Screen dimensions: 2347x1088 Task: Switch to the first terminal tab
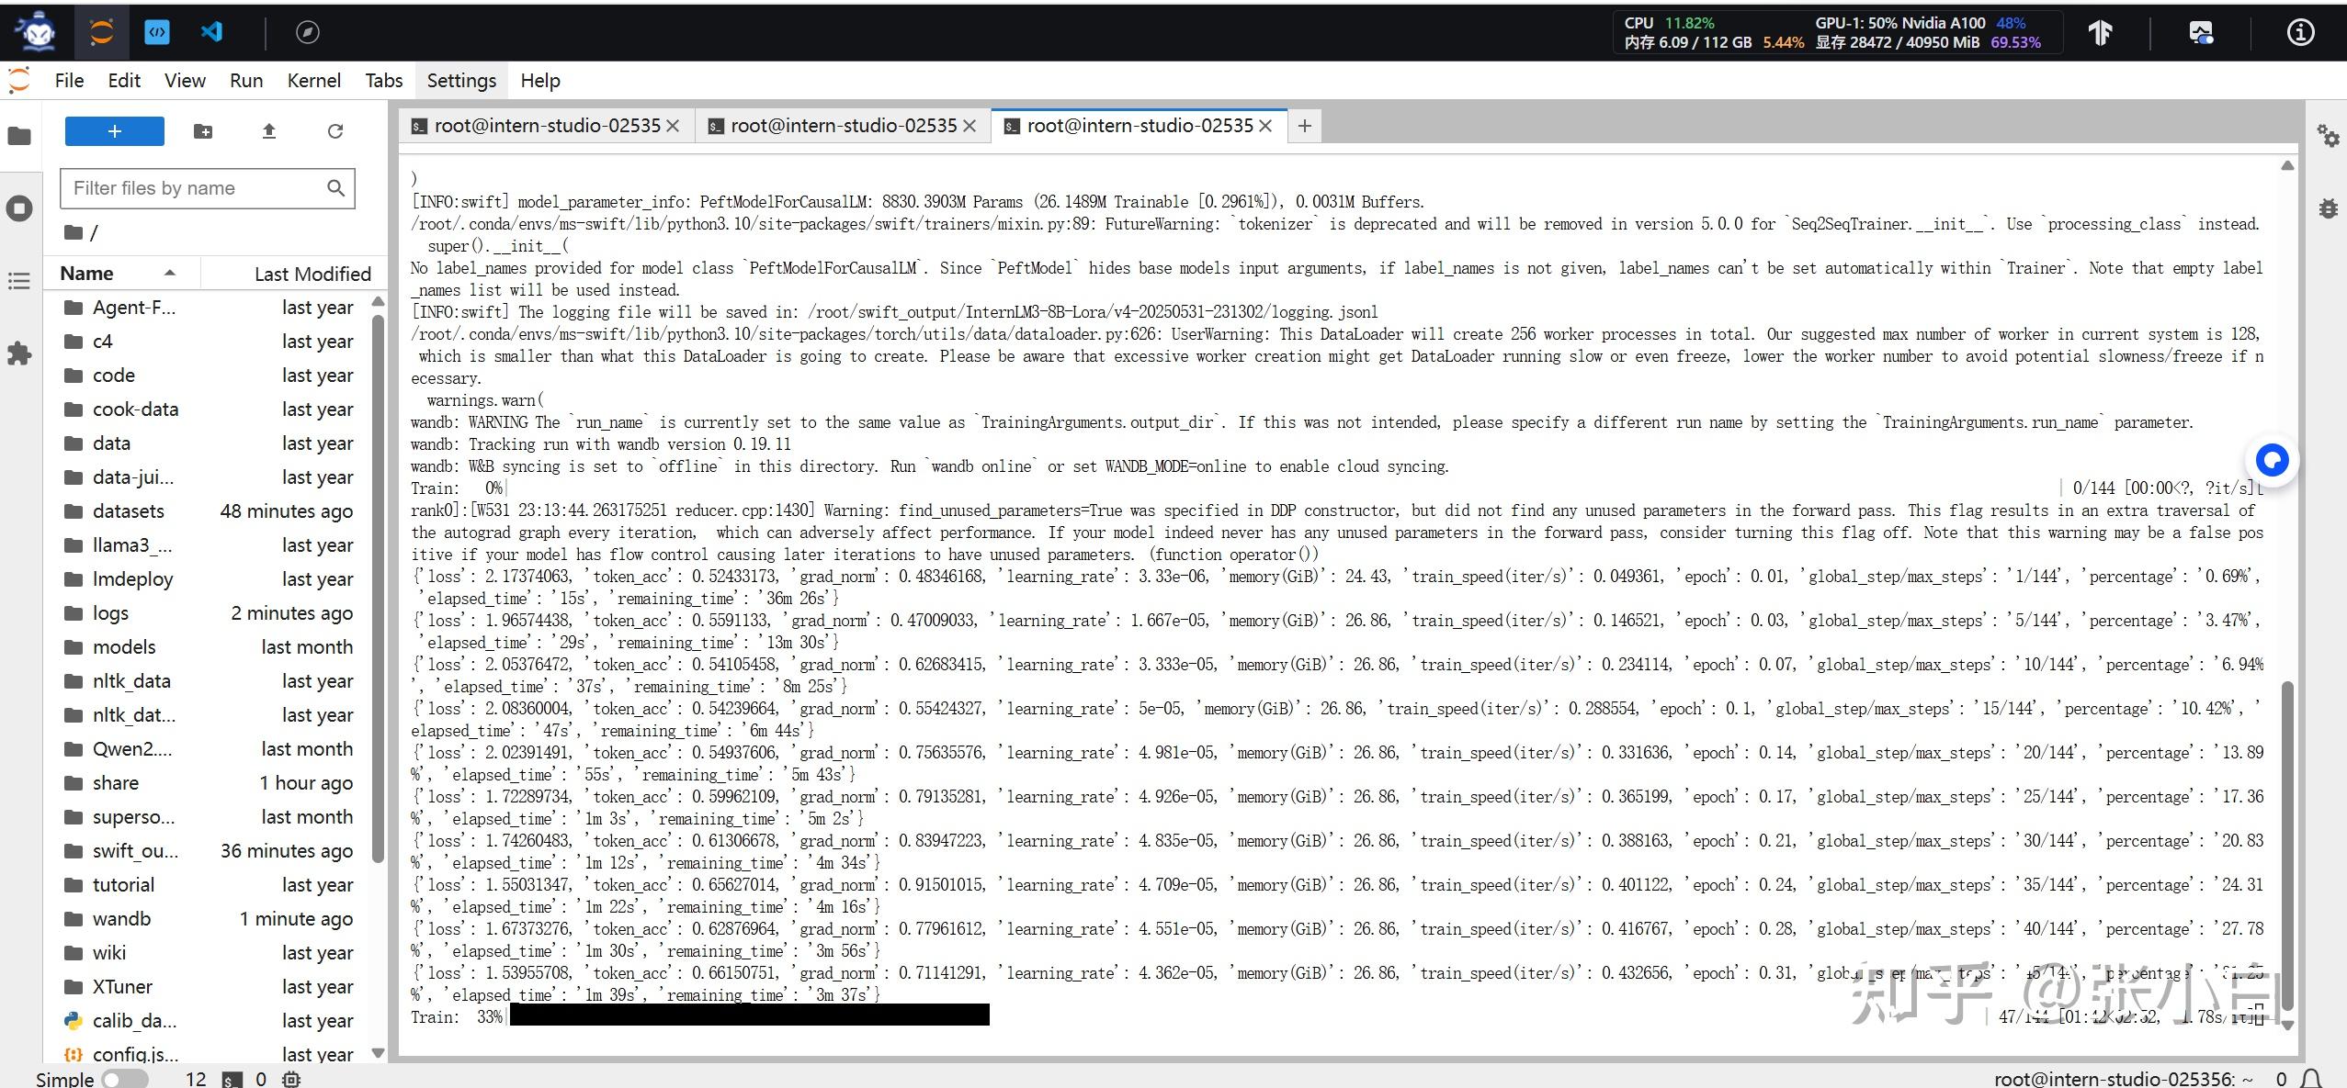pos(546,126)
